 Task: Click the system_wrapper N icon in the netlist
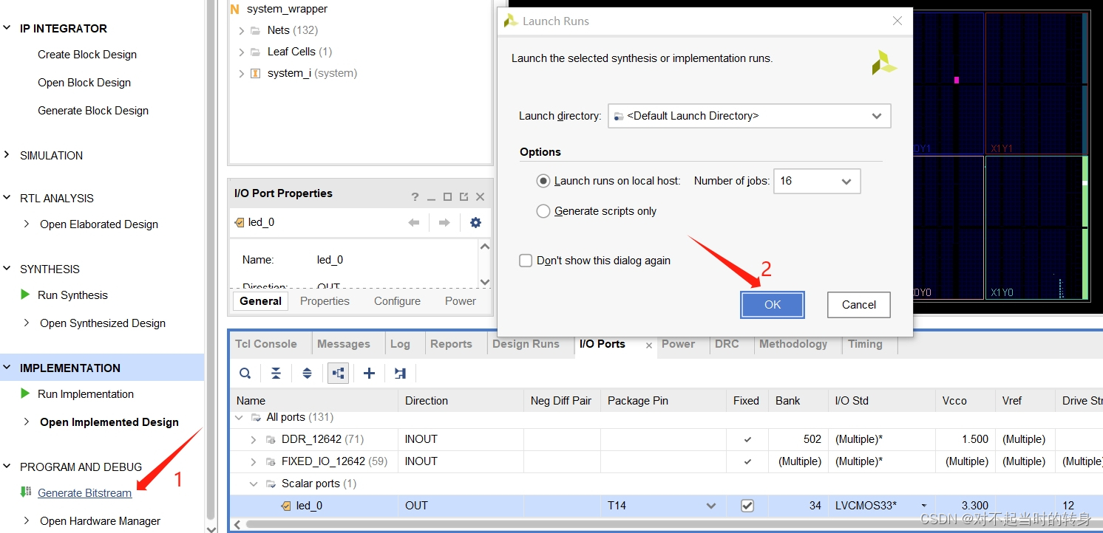235,9
